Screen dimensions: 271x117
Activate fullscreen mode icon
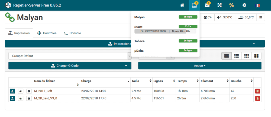(220, 5)
